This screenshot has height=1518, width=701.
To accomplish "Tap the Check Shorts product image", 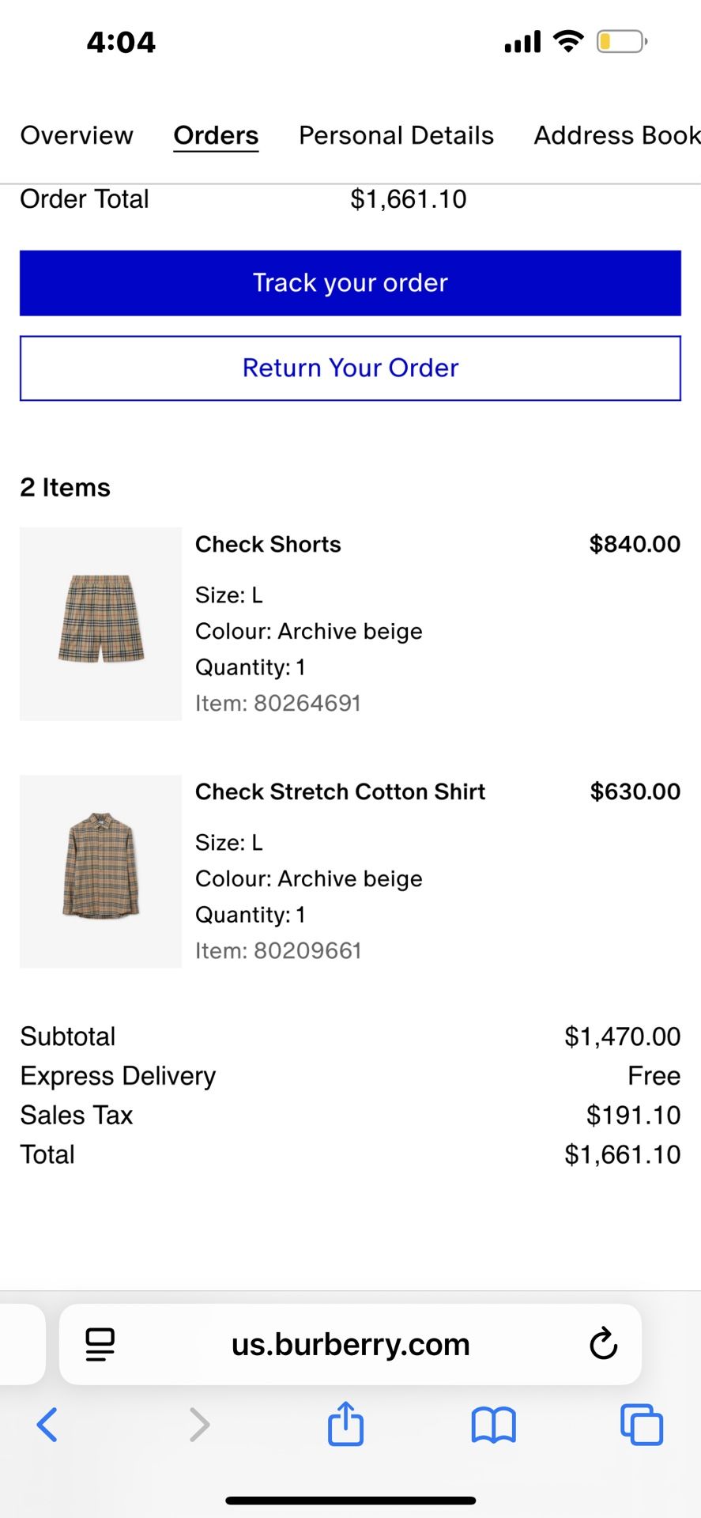I will click(x=100, y=624).
